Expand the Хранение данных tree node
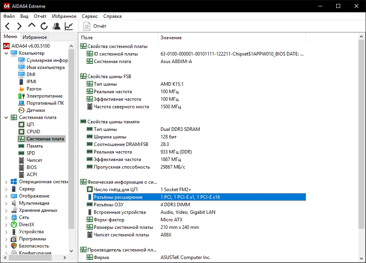Image resolution: width=366 pixels, height=263 pixels. pyautogui.click(x=6, y=211)
